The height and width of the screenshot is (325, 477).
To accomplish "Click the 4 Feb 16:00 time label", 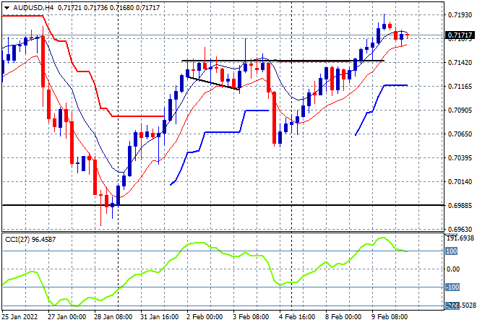I will click(296, 317).
